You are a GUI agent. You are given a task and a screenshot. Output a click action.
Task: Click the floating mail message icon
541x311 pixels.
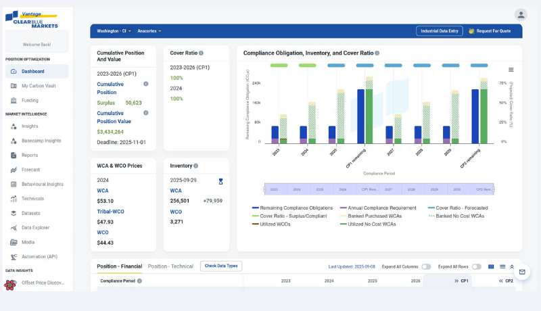(x=521, y=272)
